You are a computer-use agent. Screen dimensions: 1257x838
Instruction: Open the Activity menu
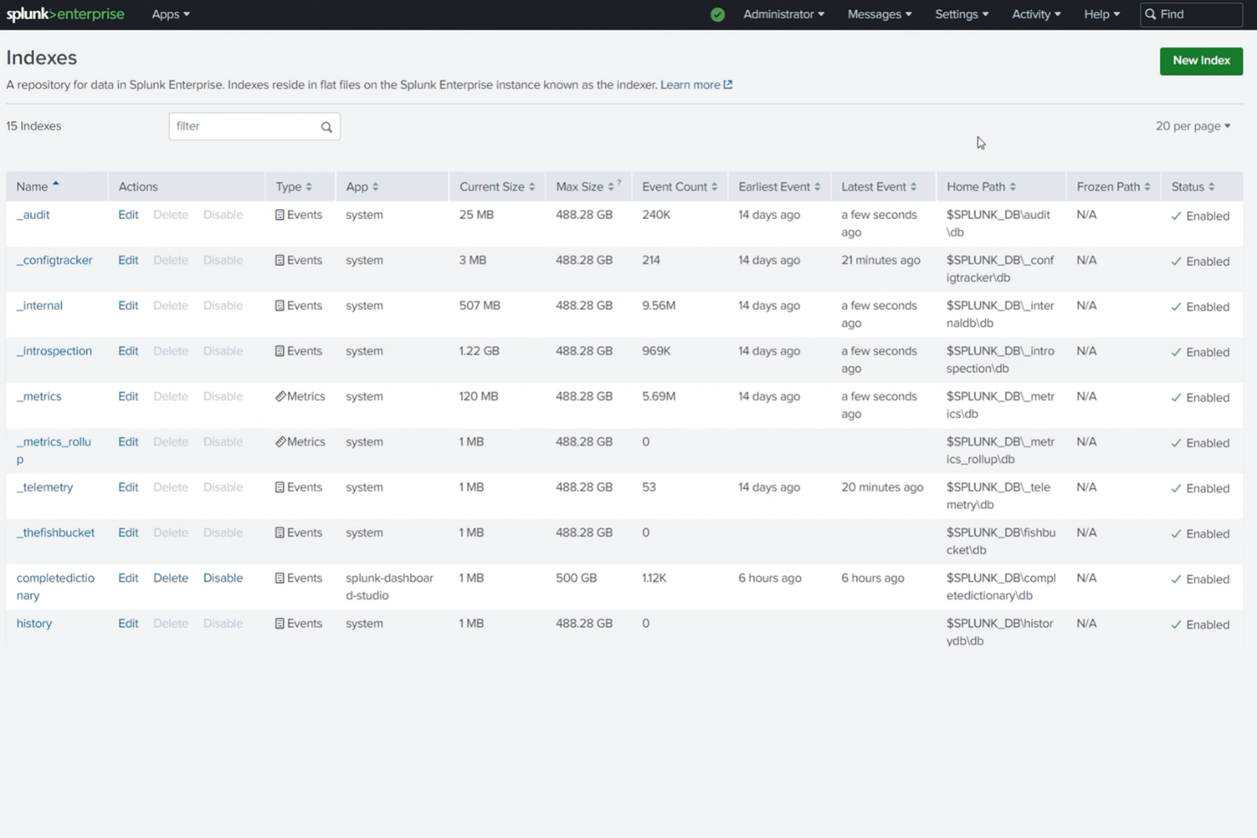(1035, 14)
